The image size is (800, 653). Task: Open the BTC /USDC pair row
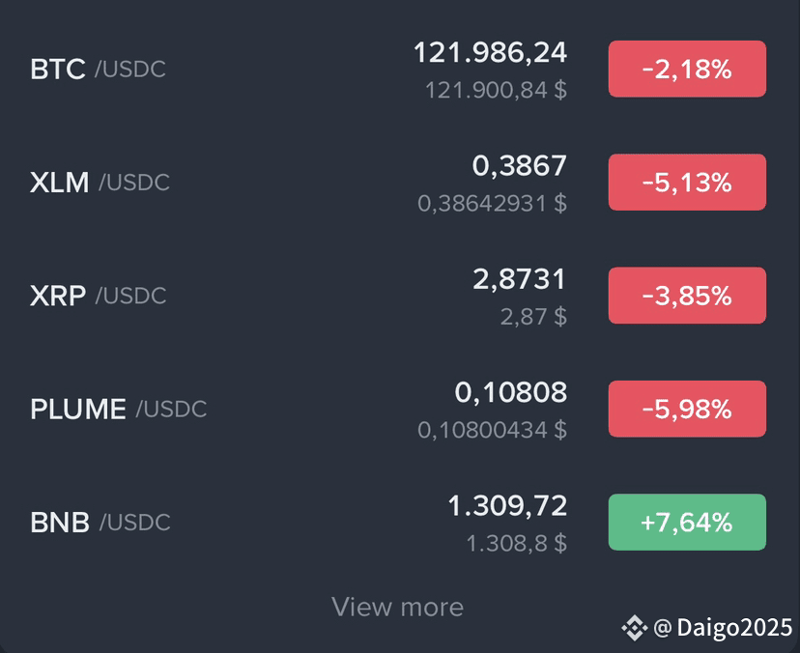click(400, 70)
